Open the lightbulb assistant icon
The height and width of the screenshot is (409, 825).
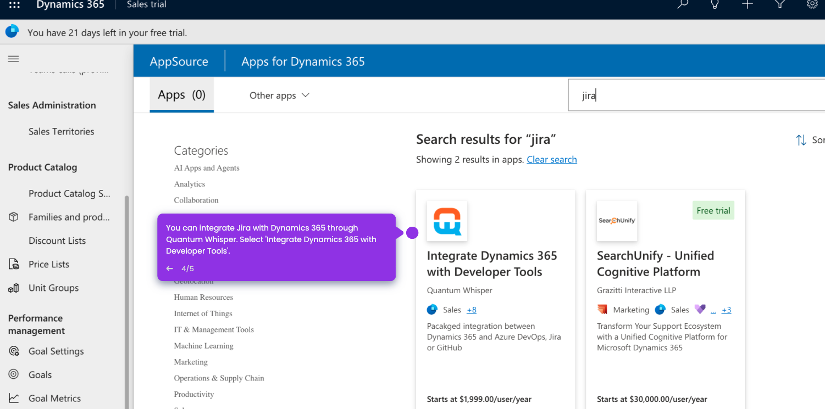pos(715,4)
